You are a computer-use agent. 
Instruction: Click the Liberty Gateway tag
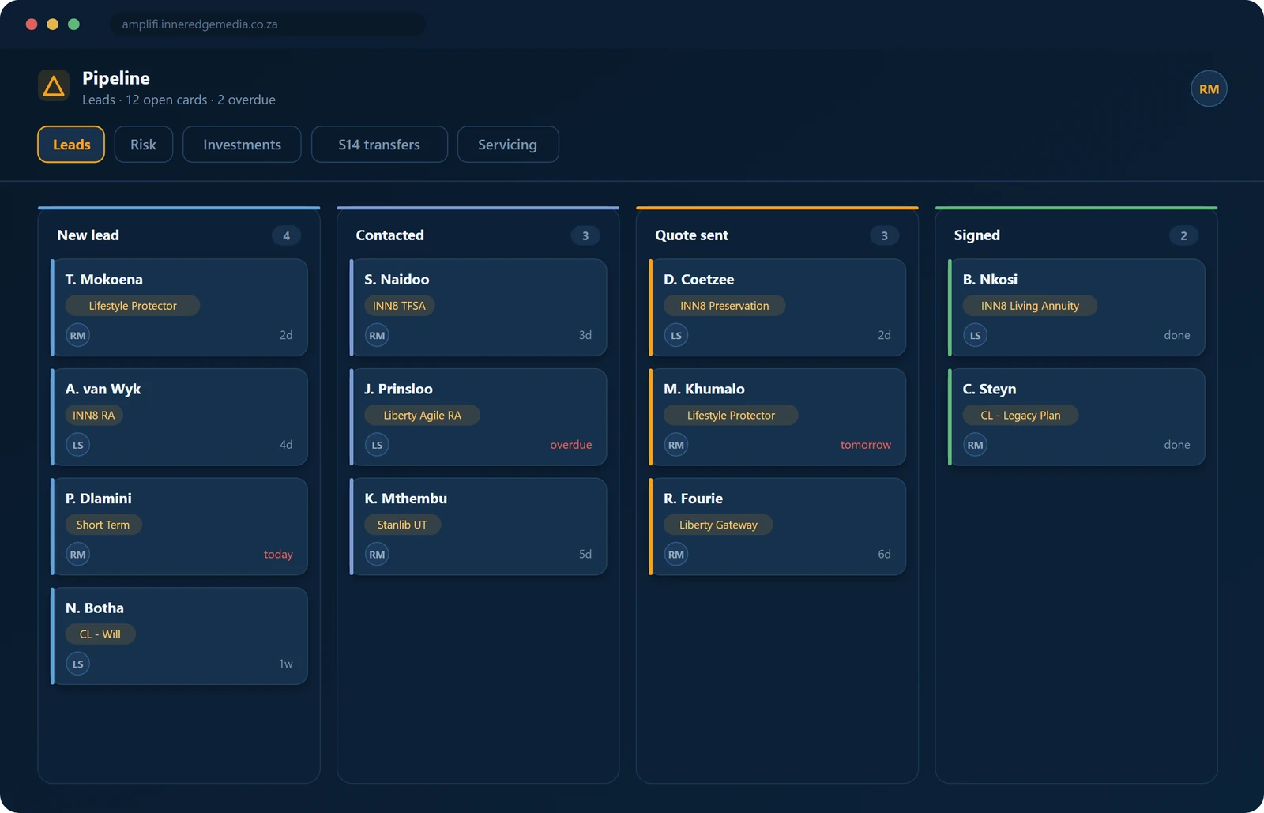(718, 525)
